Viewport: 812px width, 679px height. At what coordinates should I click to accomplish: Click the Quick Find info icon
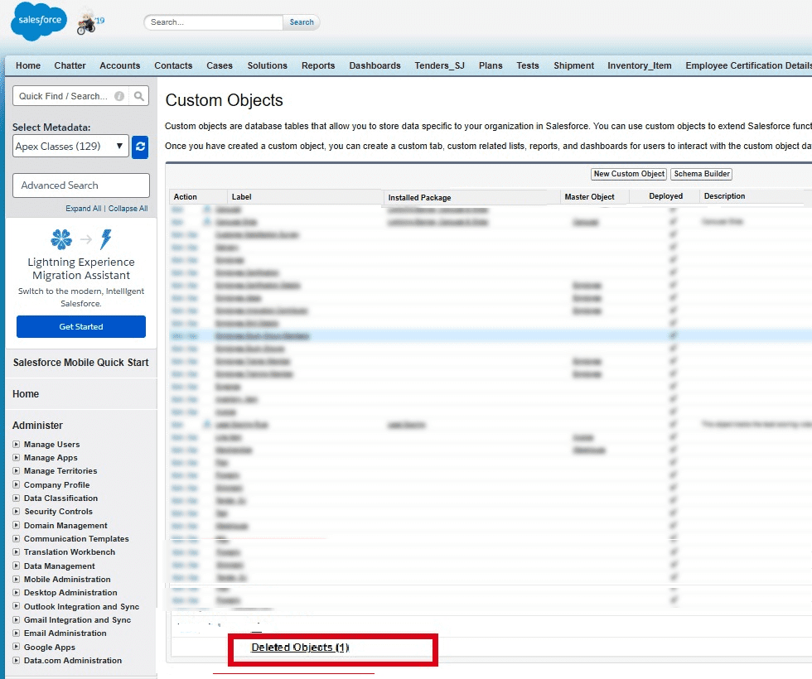[119, 96]
